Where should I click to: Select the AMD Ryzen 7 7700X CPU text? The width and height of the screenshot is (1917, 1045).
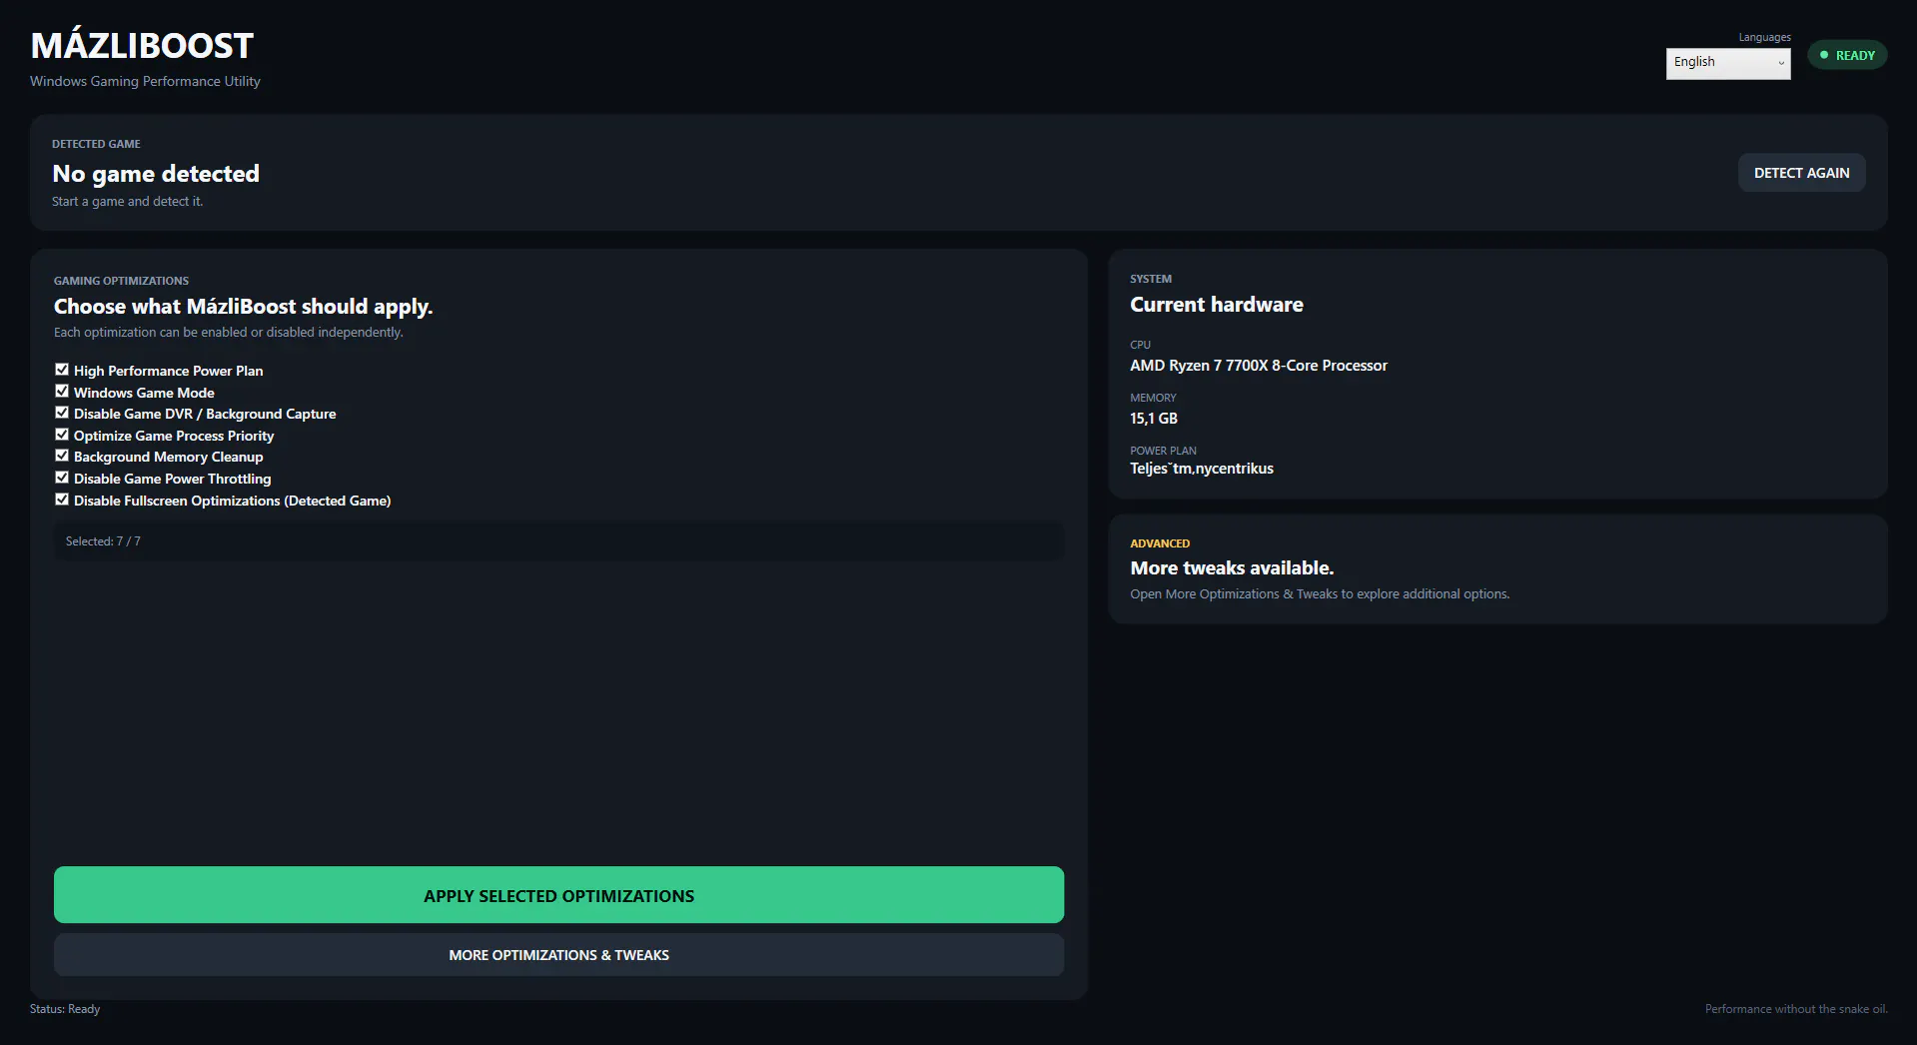point(1259,366)
